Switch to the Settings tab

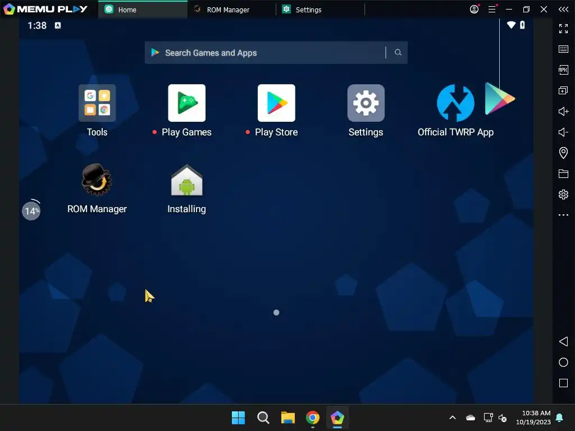321,10
